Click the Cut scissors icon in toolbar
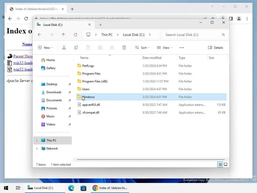This screenshot has height=193, width=257. [x=64, y=47]
